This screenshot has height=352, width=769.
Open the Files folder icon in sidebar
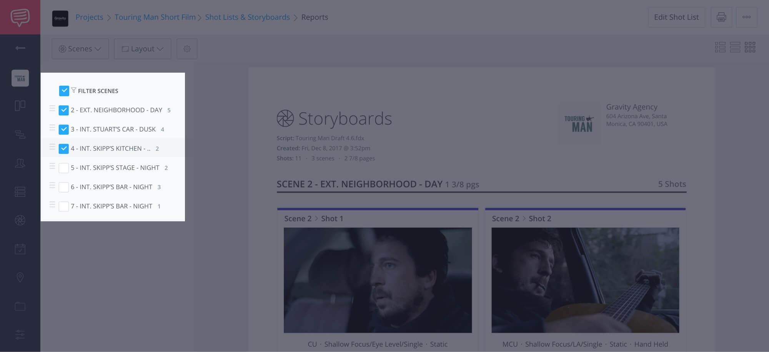[x=20, y=306]
